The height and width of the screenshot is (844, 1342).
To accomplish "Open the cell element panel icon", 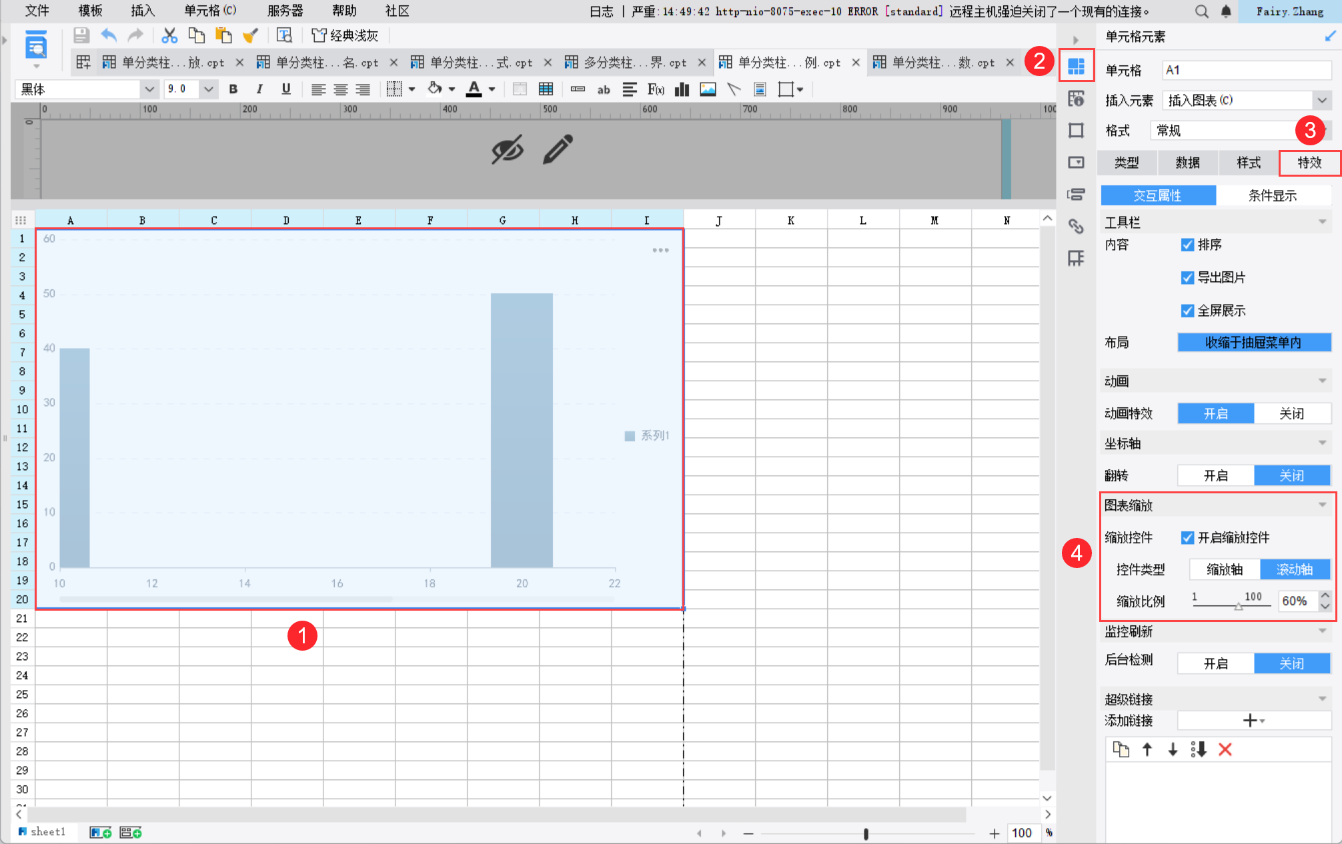I will point(1076,65).
